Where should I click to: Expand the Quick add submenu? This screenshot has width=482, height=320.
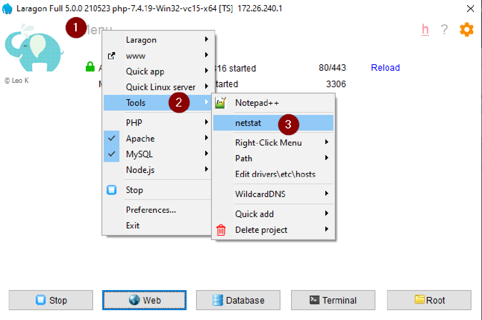click(255, 214)
